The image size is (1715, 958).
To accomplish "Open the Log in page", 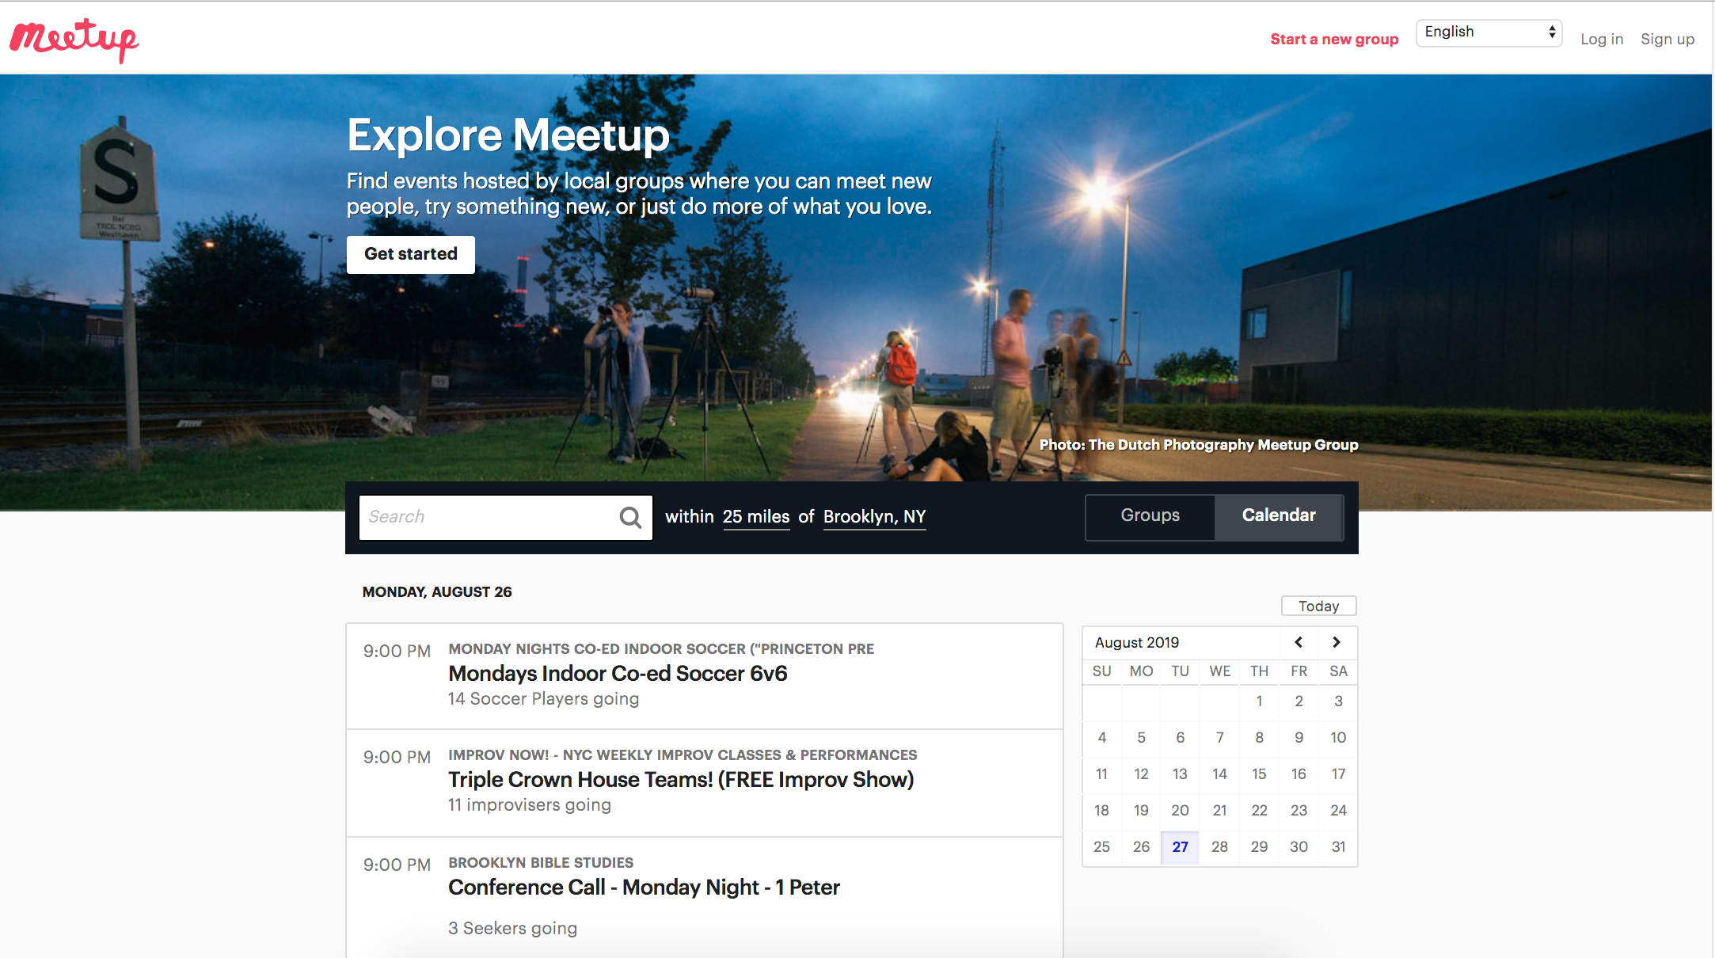I will pos(1601,38).
